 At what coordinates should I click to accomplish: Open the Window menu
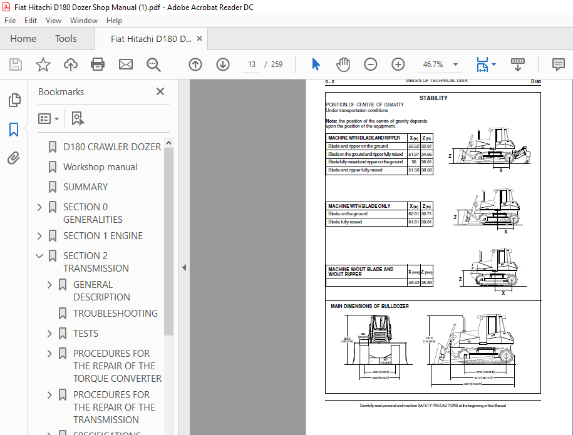tap(84, 21)
